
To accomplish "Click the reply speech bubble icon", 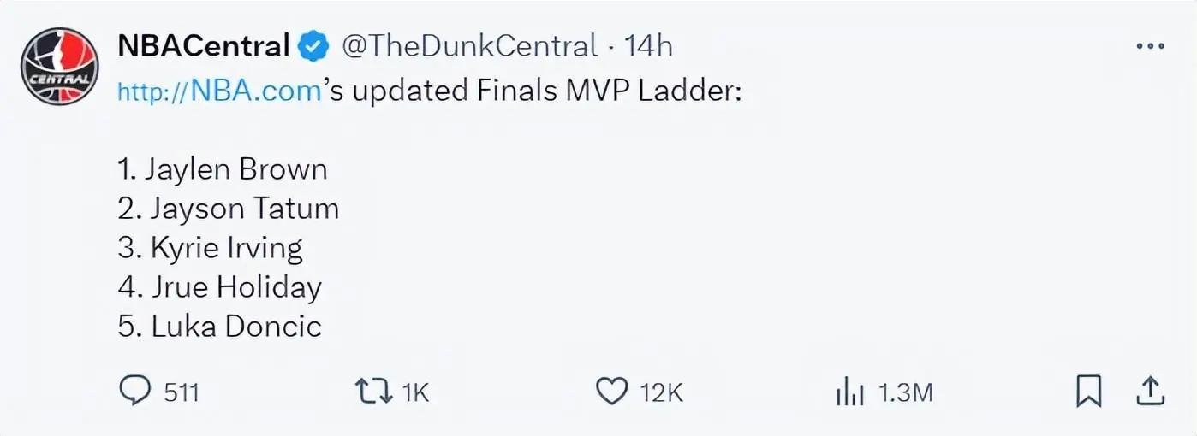I will (x=134, y=392).
